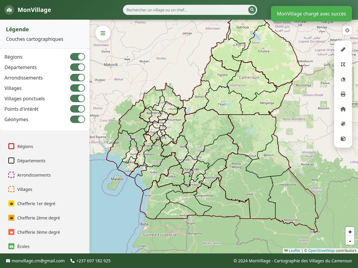Select the eraser tool
This screenshot has height=268, width=358.
pyautogui.click(x=343, y=79)
